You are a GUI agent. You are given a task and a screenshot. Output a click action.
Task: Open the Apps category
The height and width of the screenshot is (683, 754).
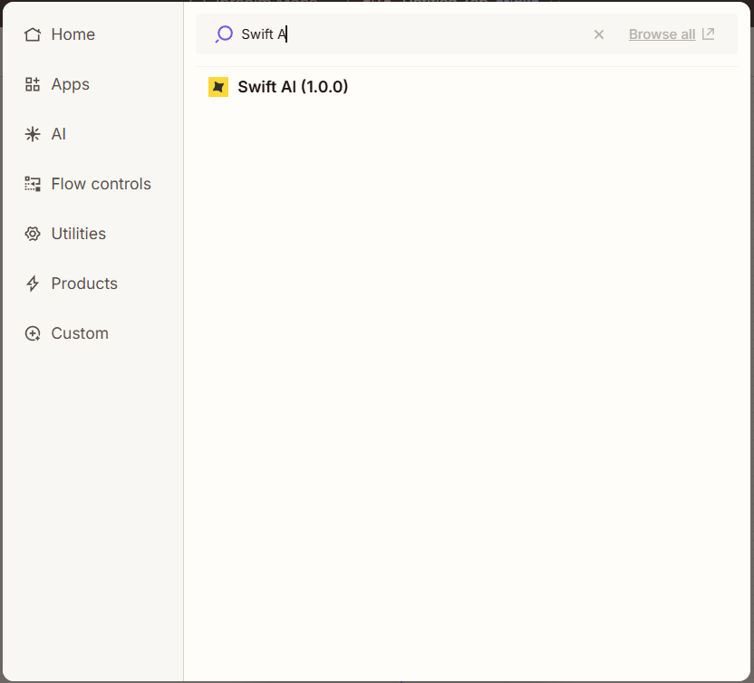tap(57, 84)
